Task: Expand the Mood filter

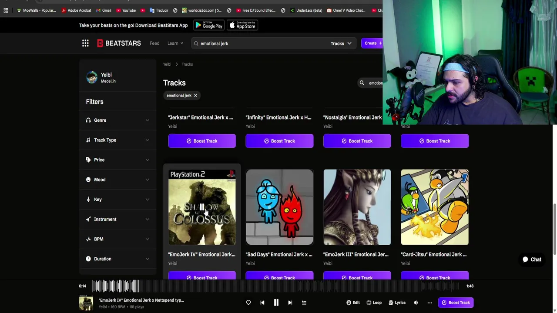Action: pos(117,180)
